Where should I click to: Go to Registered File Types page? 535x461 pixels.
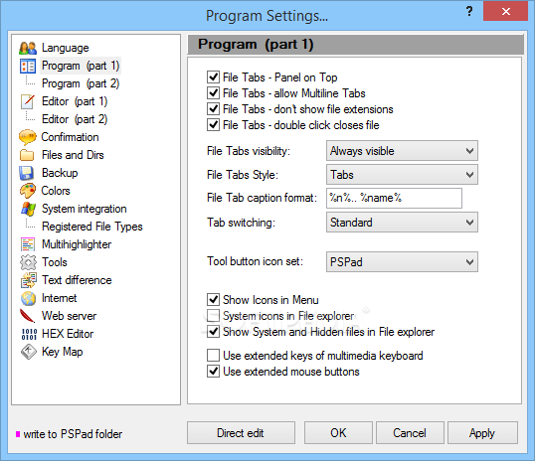[x=92, y=227]
